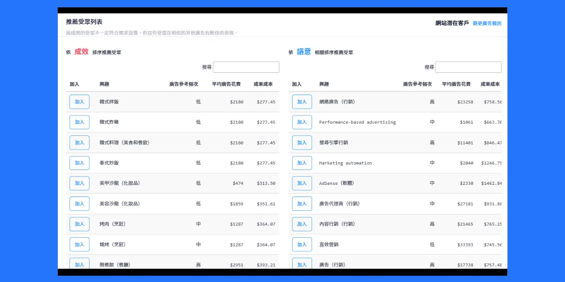Click the $2040 average spend value

[x=466, y=163]
